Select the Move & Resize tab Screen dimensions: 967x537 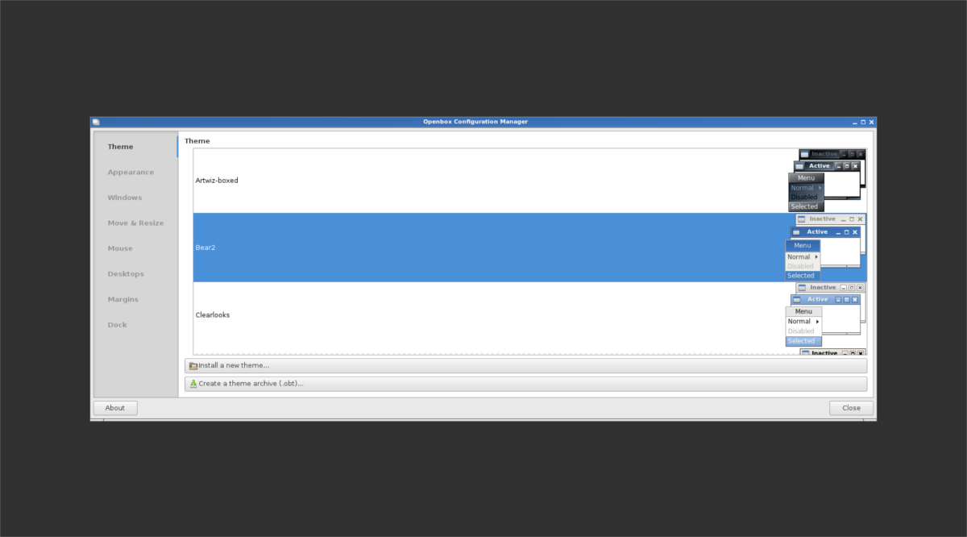(x=135, y=223)
